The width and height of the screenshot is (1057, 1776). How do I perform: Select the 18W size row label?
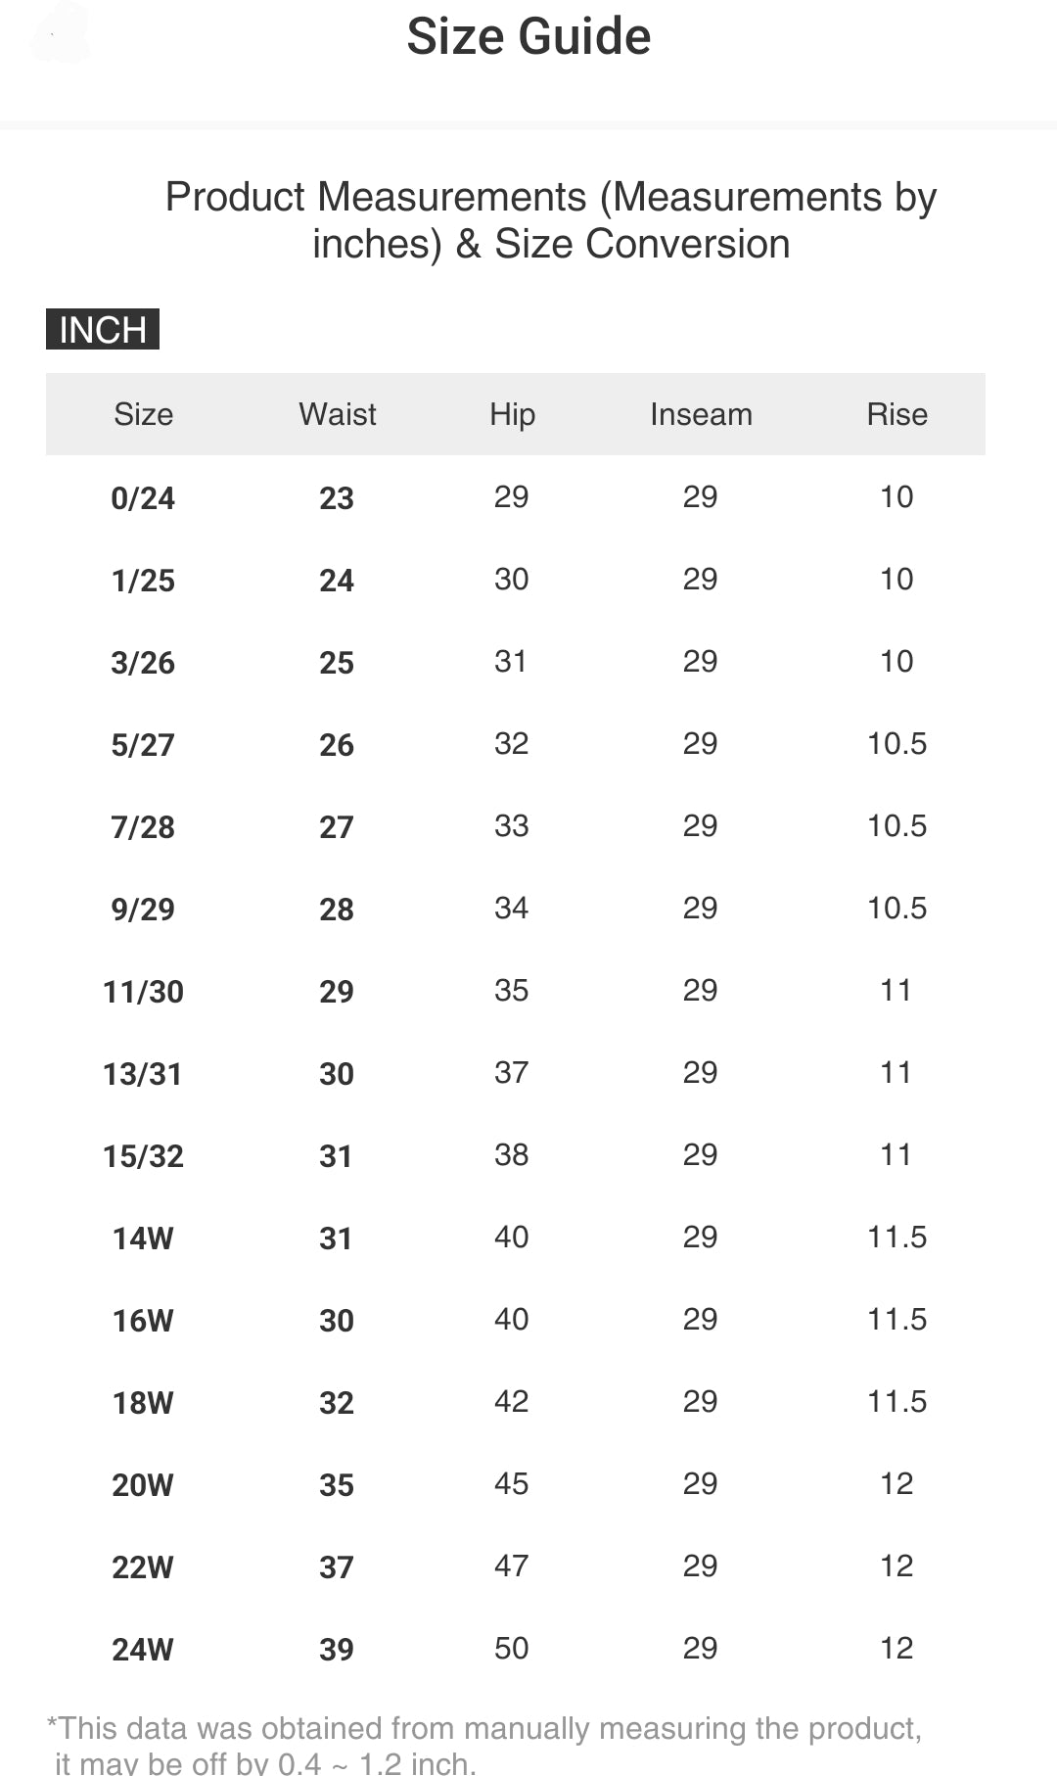point(143,1403)
